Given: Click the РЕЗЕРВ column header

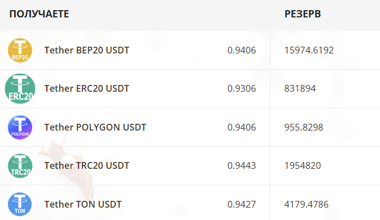Looking at the screenshot, I should pos(303,14).
